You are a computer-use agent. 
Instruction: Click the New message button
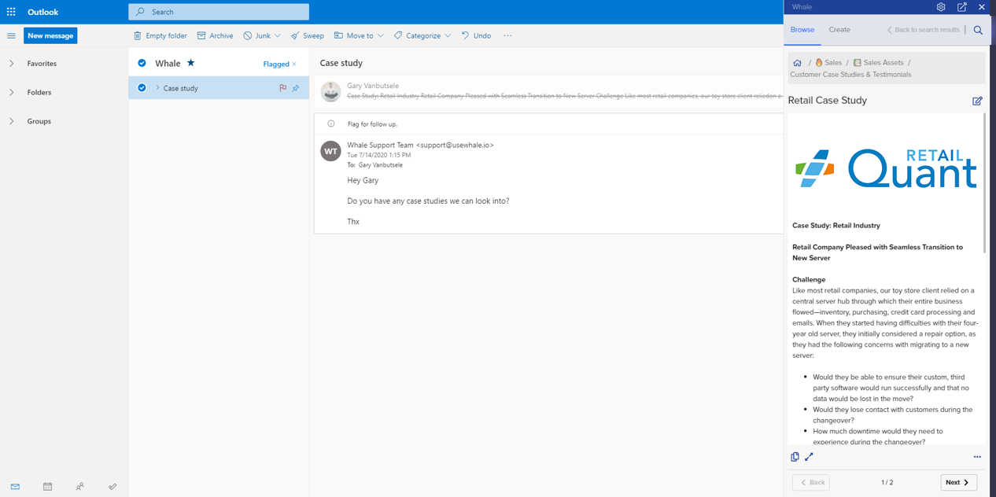pos(50,35)
